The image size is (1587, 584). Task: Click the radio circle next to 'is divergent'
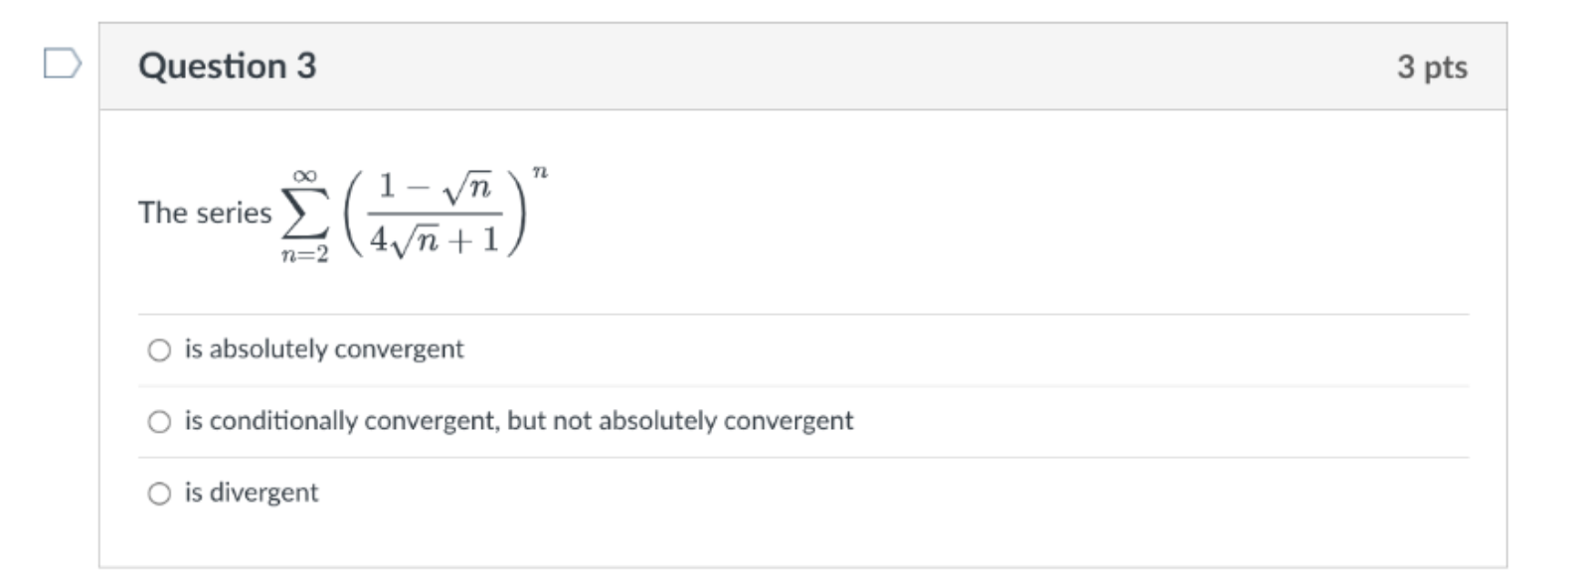[159, 492]
